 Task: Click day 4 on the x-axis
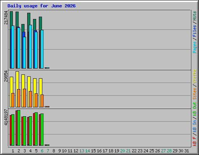[x=30, y=151]
